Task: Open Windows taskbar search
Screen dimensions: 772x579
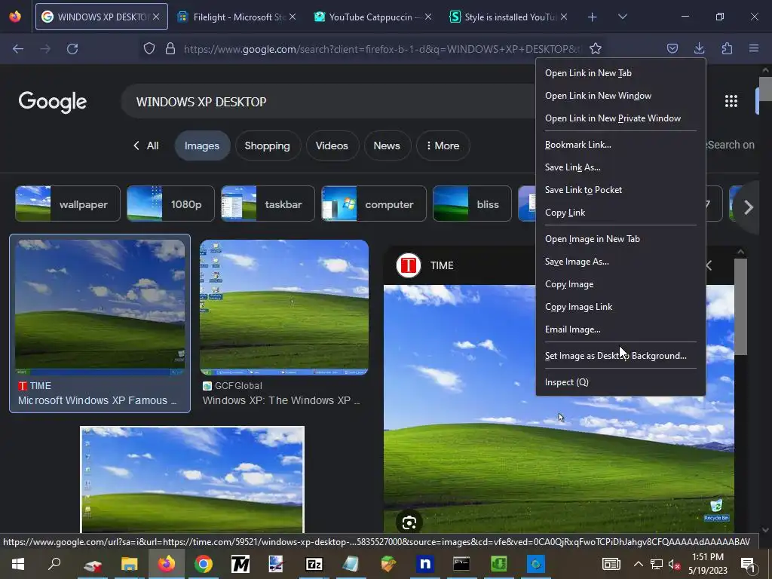Action: coord(54,564)
